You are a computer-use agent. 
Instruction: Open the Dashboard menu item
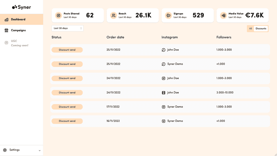point(21,19)
